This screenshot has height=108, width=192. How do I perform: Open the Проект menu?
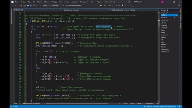point(39,2)
